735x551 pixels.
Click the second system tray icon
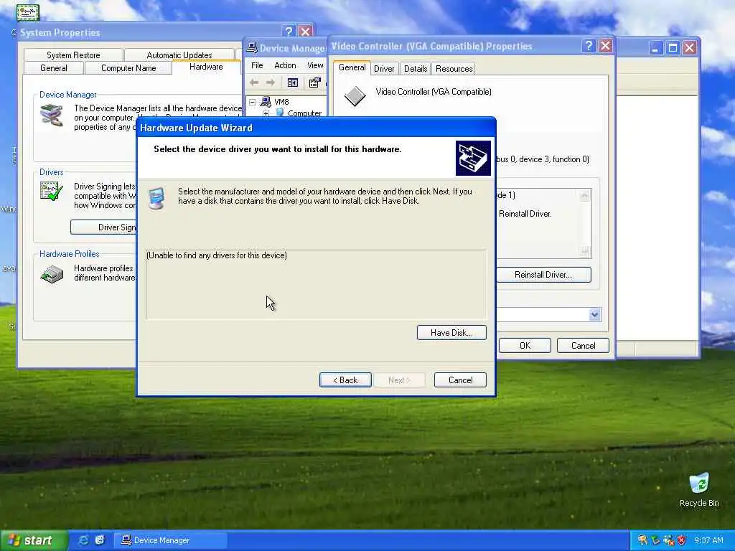click(x=655, y=540)
